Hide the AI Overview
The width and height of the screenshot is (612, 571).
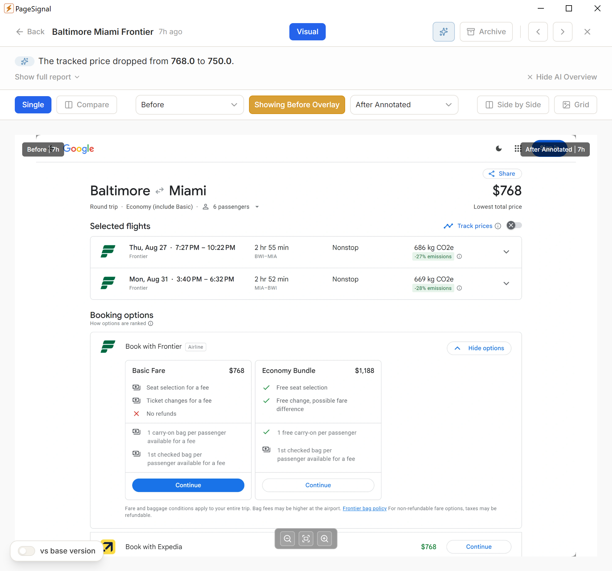click(562, 77)
